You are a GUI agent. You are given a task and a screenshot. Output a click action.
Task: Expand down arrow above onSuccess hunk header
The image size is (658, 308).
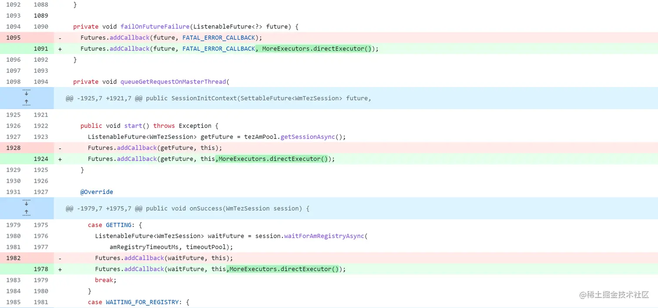tap(27, 203)
